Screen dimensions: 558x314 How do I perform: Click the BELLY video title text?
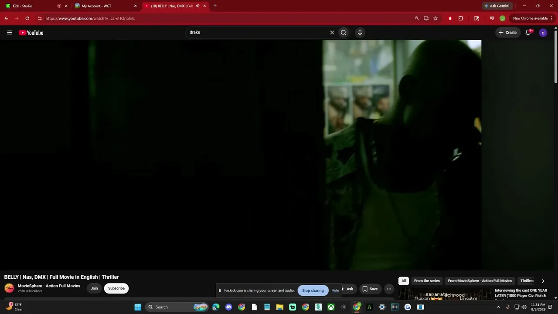61,277
